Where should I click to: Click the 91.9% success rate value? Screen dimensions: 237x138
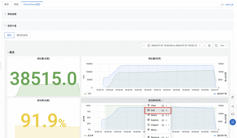pos(43,120)
